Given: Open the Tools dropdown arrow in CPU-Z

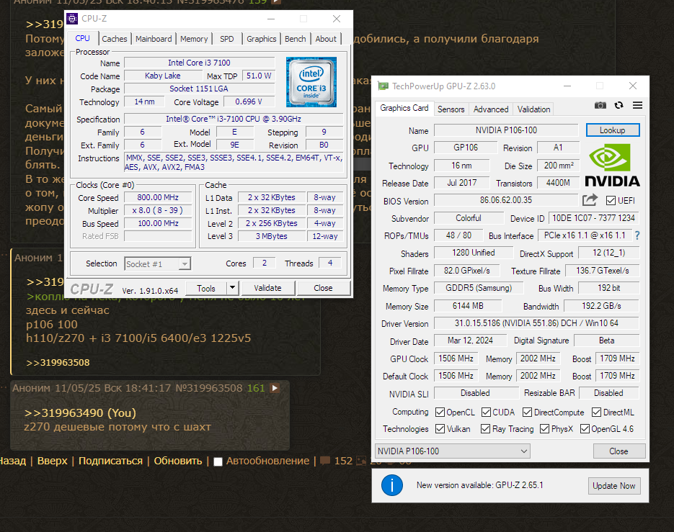Looking at the screenshot, I should click(232, 288).
